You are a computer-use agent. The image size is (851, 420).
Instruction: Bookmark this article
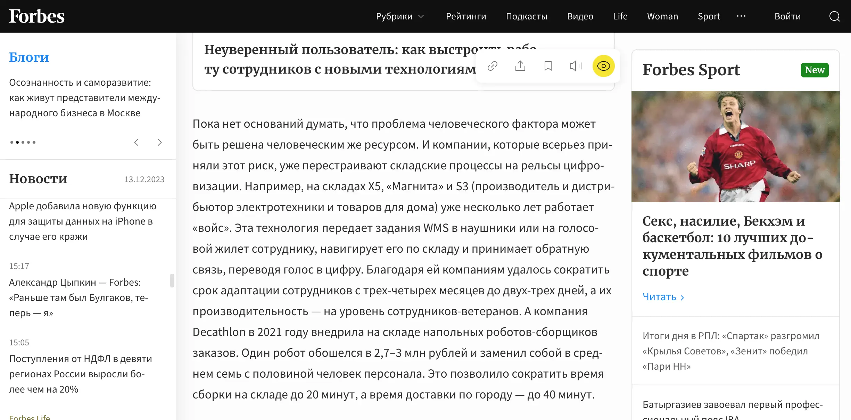pos(548,66)
